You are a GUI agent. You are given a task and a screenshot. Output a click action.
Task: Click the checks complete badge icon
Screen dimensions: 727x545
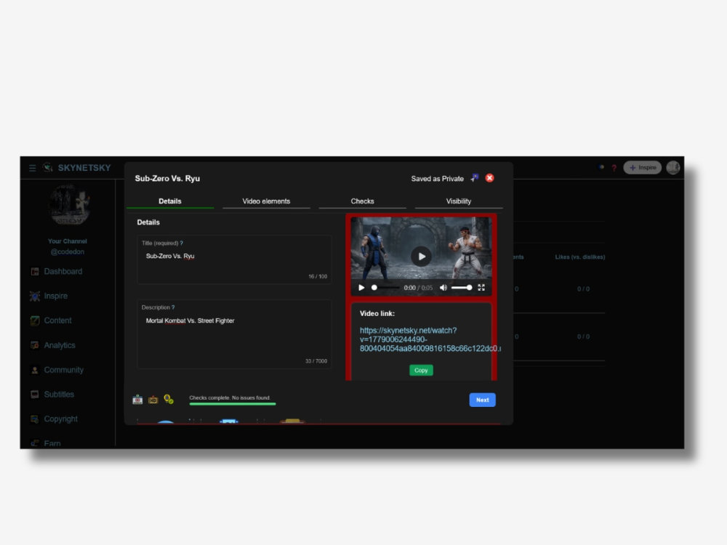click(x=169, y=400)
